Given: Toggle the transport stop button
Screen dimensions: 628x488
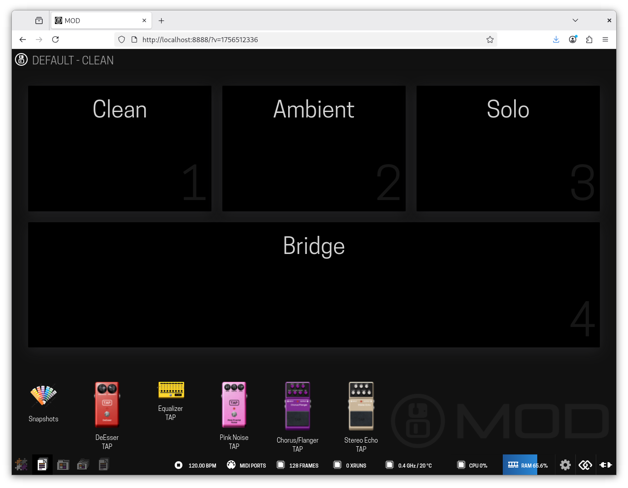Looking at the screenshot, I should point(179,465).
